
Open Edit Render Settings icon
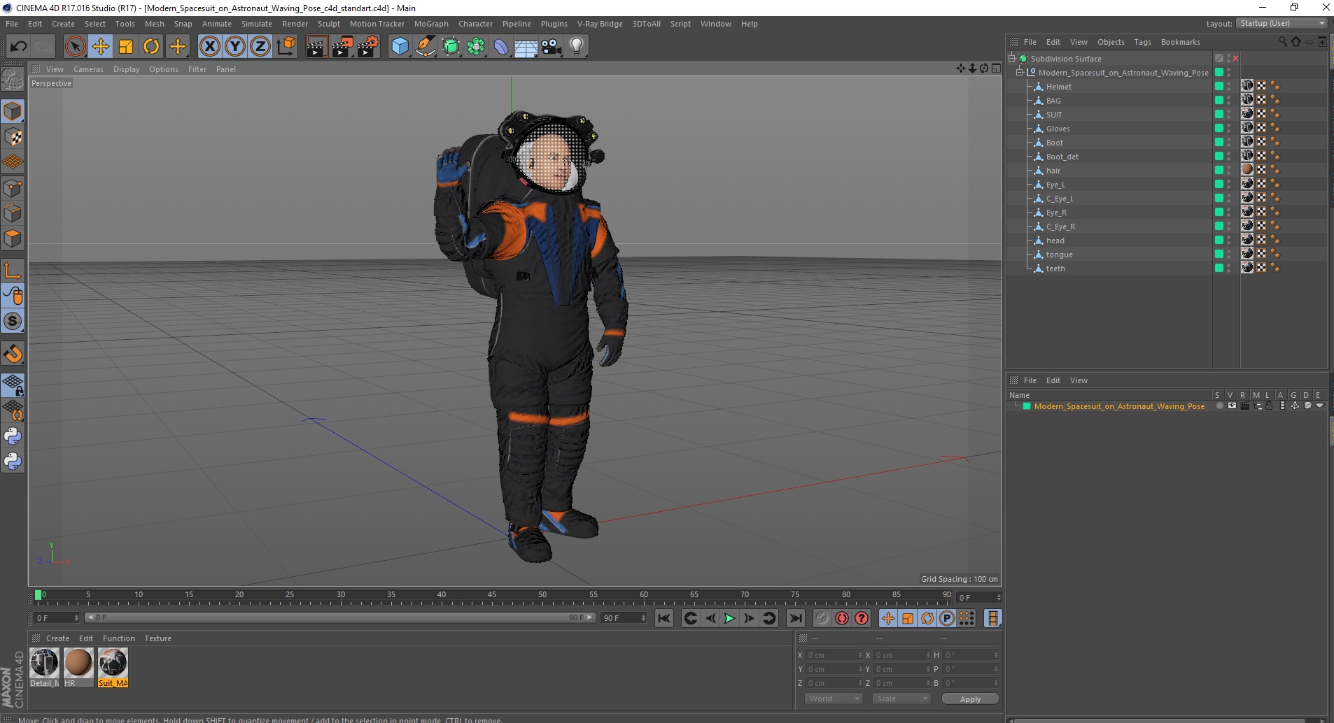[x=368, y=47]
